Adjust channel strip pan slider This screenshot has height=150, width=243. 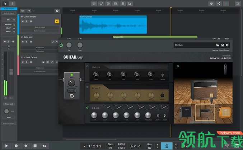9,46
